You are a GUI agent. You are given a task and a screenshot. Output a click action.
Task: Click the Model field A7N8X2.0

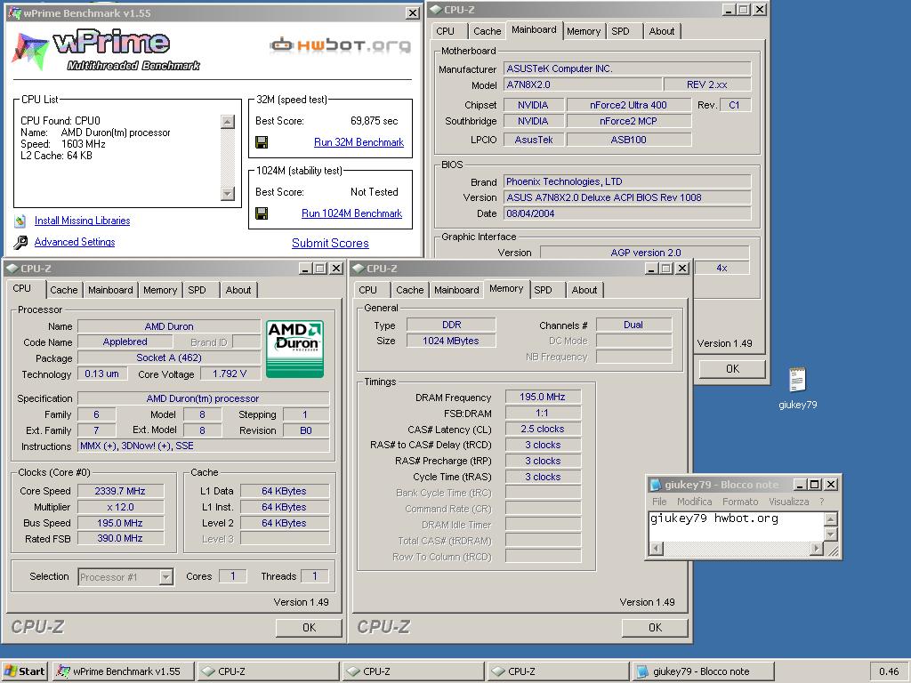tap(582, 84)
